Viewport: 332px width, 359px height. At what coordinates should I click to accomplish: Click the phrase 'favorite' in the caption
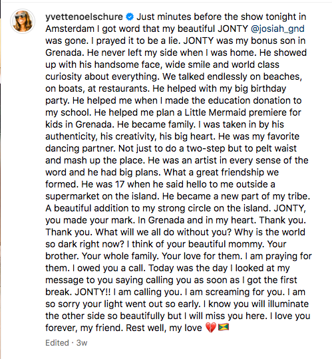283,136
